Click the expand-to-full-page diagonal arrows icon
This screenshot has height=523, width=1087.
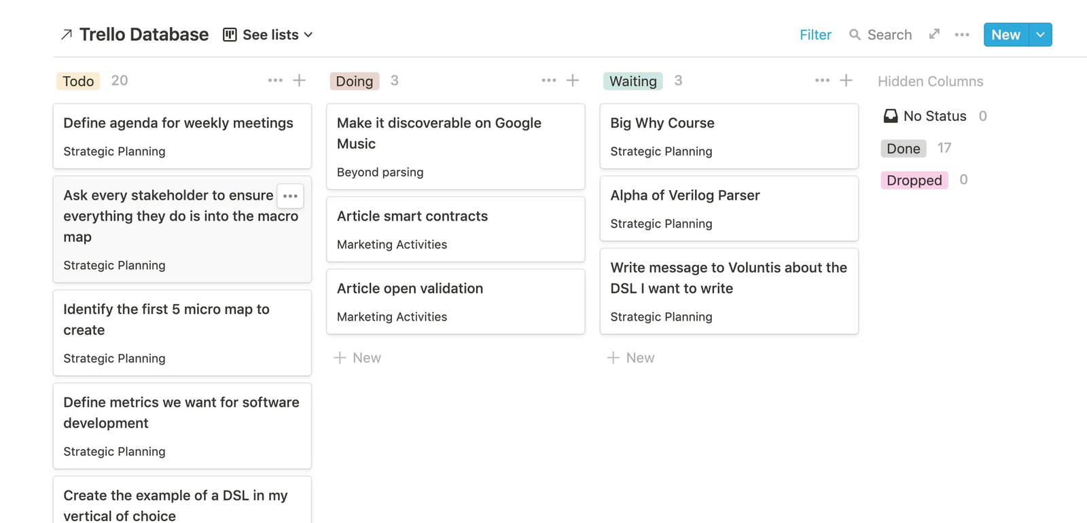[933, 34]
